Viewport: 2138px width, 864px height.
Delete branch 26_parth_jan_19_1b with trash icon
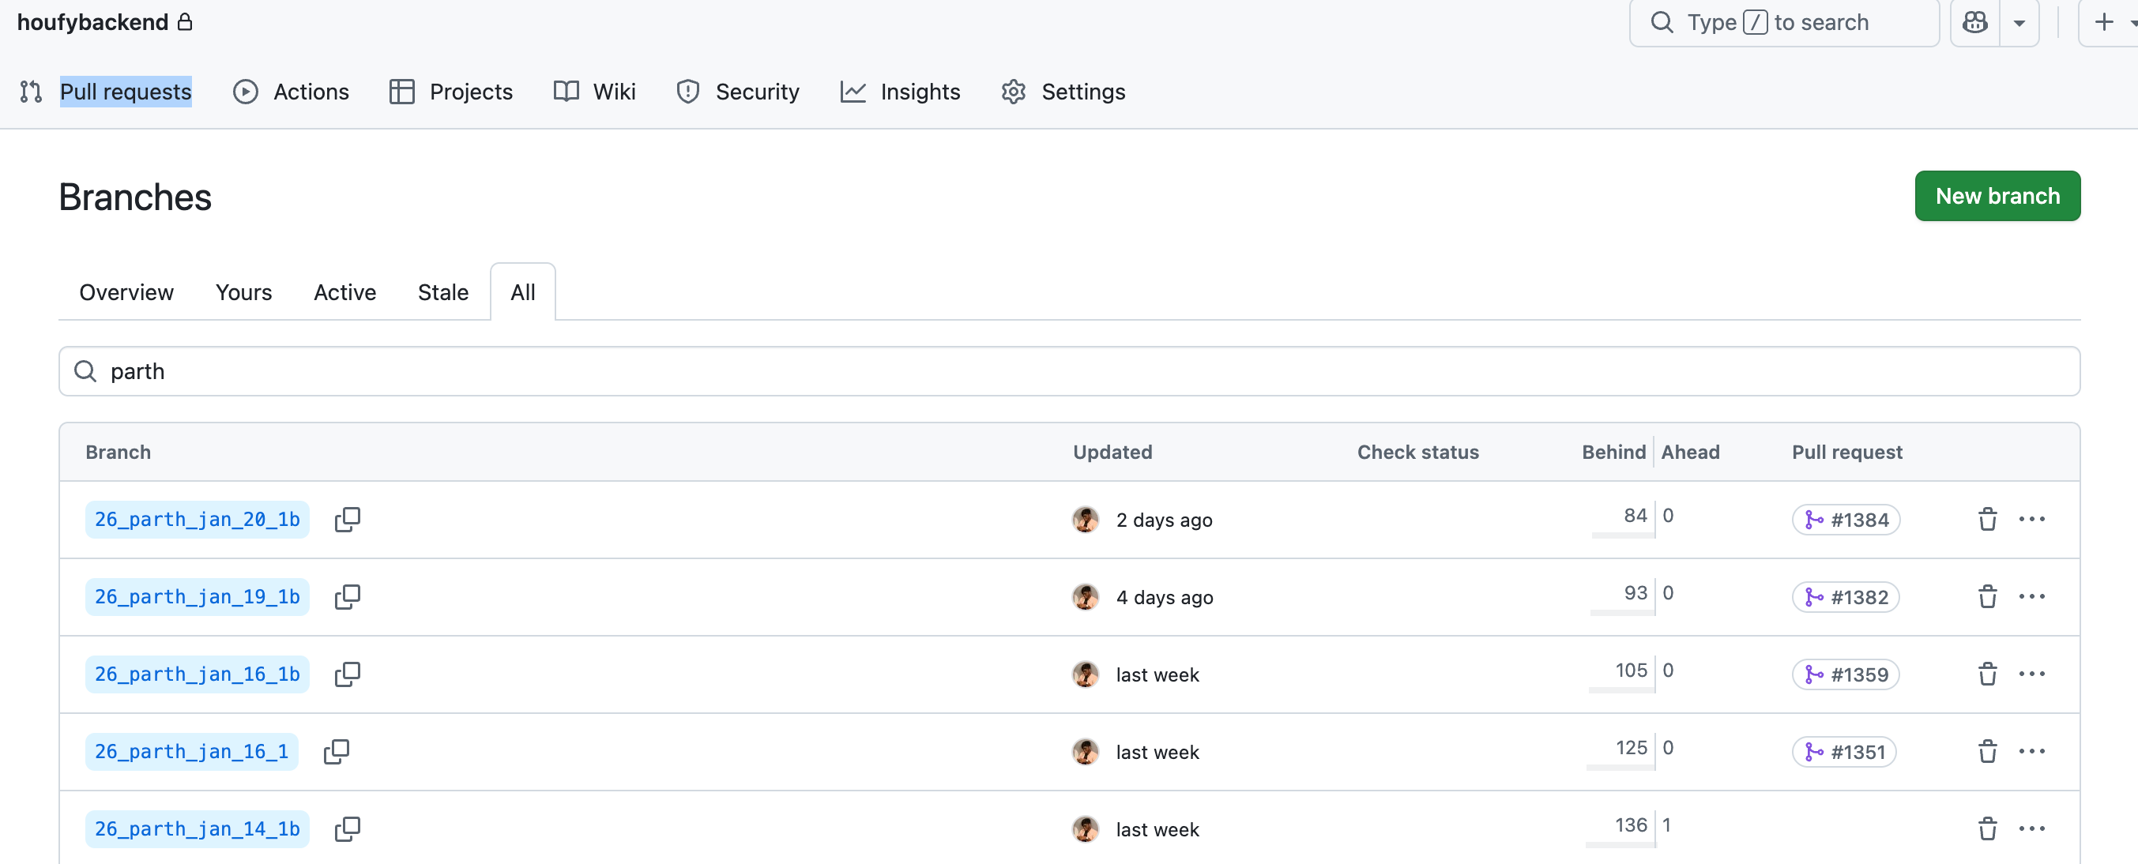point(1987,597)
